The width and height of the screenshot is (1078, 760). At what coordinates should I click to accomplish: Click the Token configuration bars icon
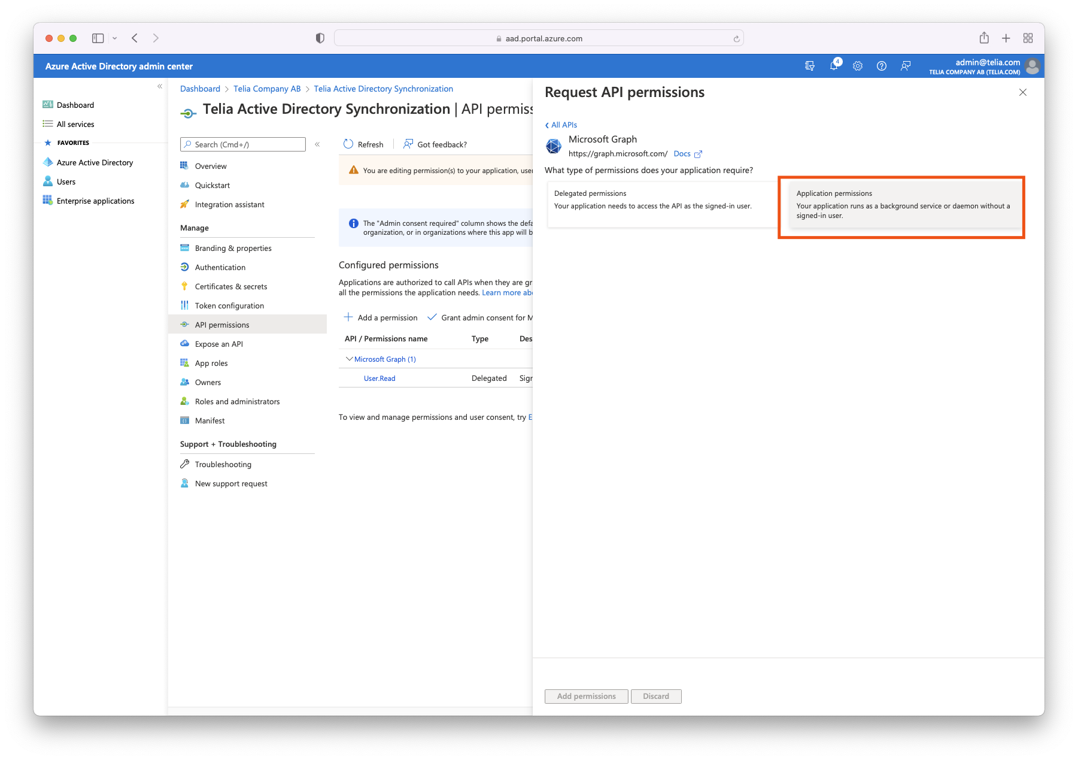coord(184,305)
